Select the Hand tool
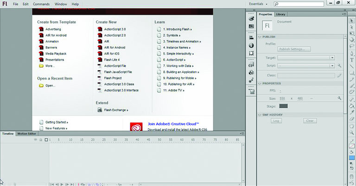The image size is (356, 186). click(352, 126)
